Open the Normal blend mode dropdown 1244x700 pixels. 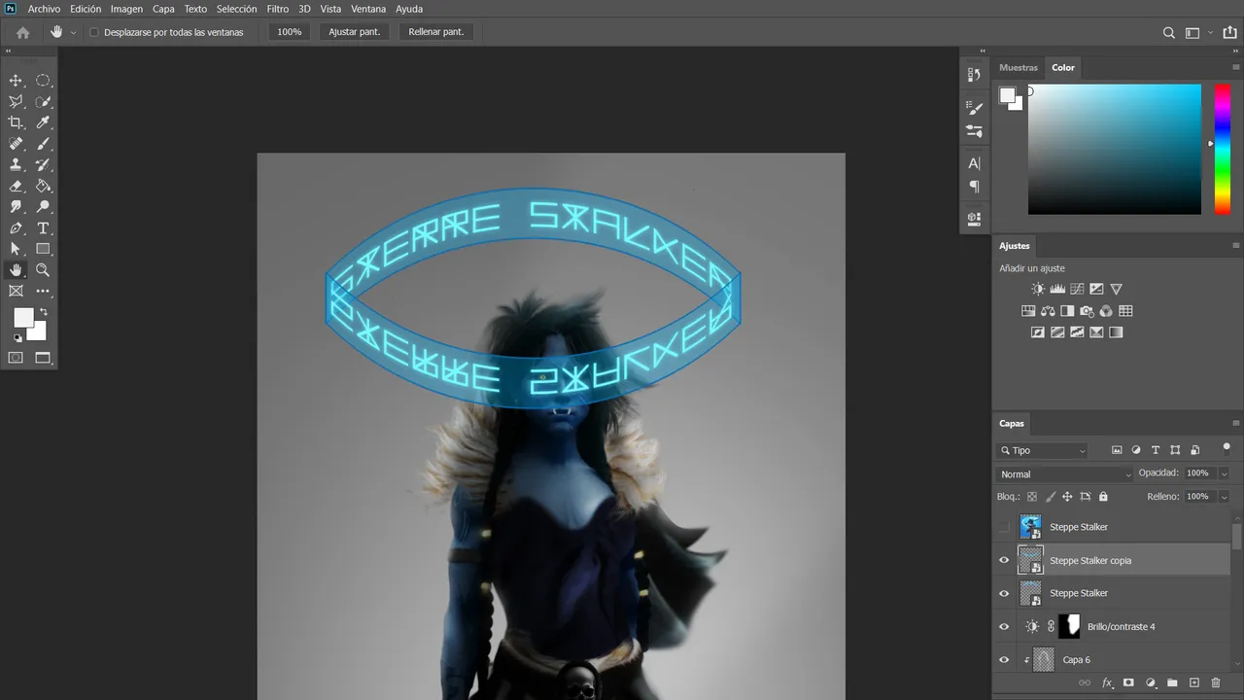(x=1065, y=473)
